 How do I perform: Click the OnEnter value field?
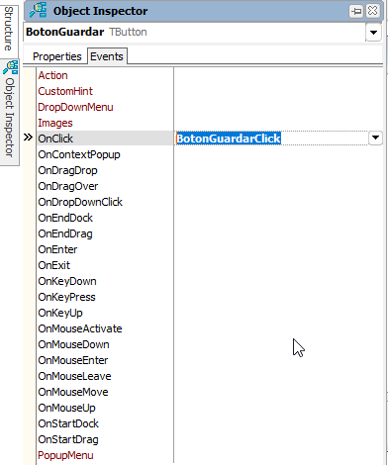coord(278,249)
